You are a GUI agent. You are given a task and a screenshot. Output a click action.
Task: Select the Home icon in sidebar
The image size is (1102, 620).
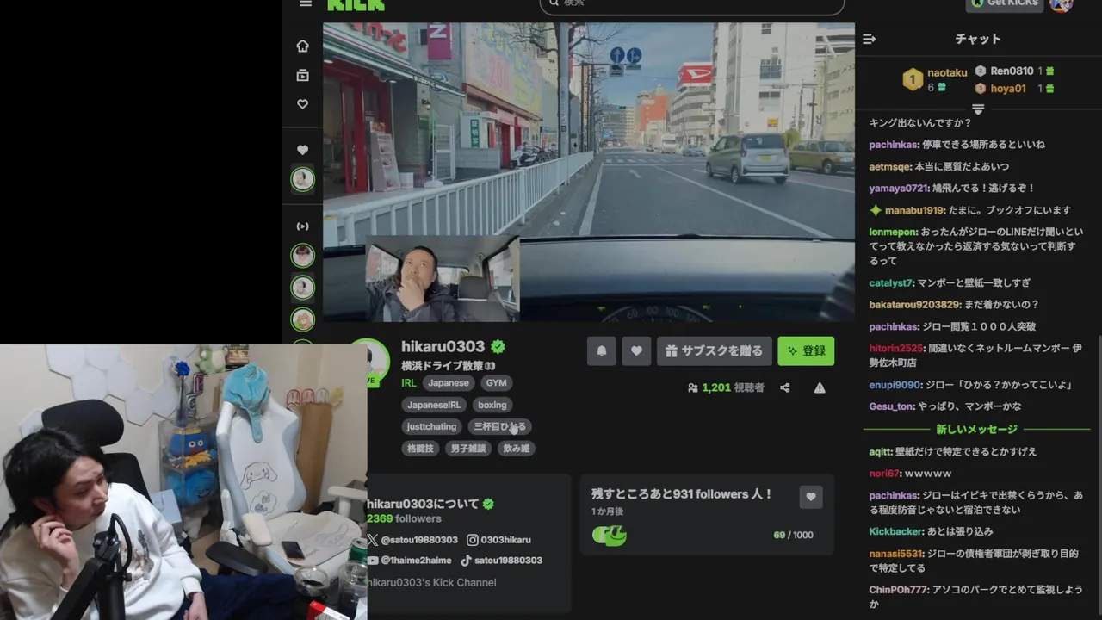(302, 46)
